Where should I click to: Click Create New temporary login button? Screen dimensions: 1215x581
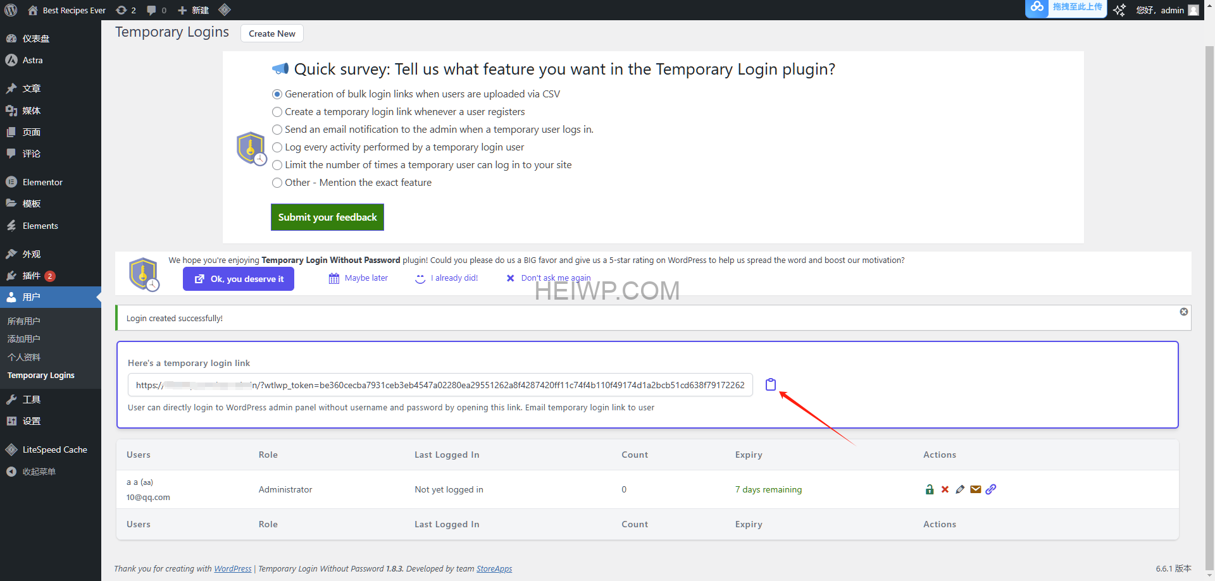272,34
